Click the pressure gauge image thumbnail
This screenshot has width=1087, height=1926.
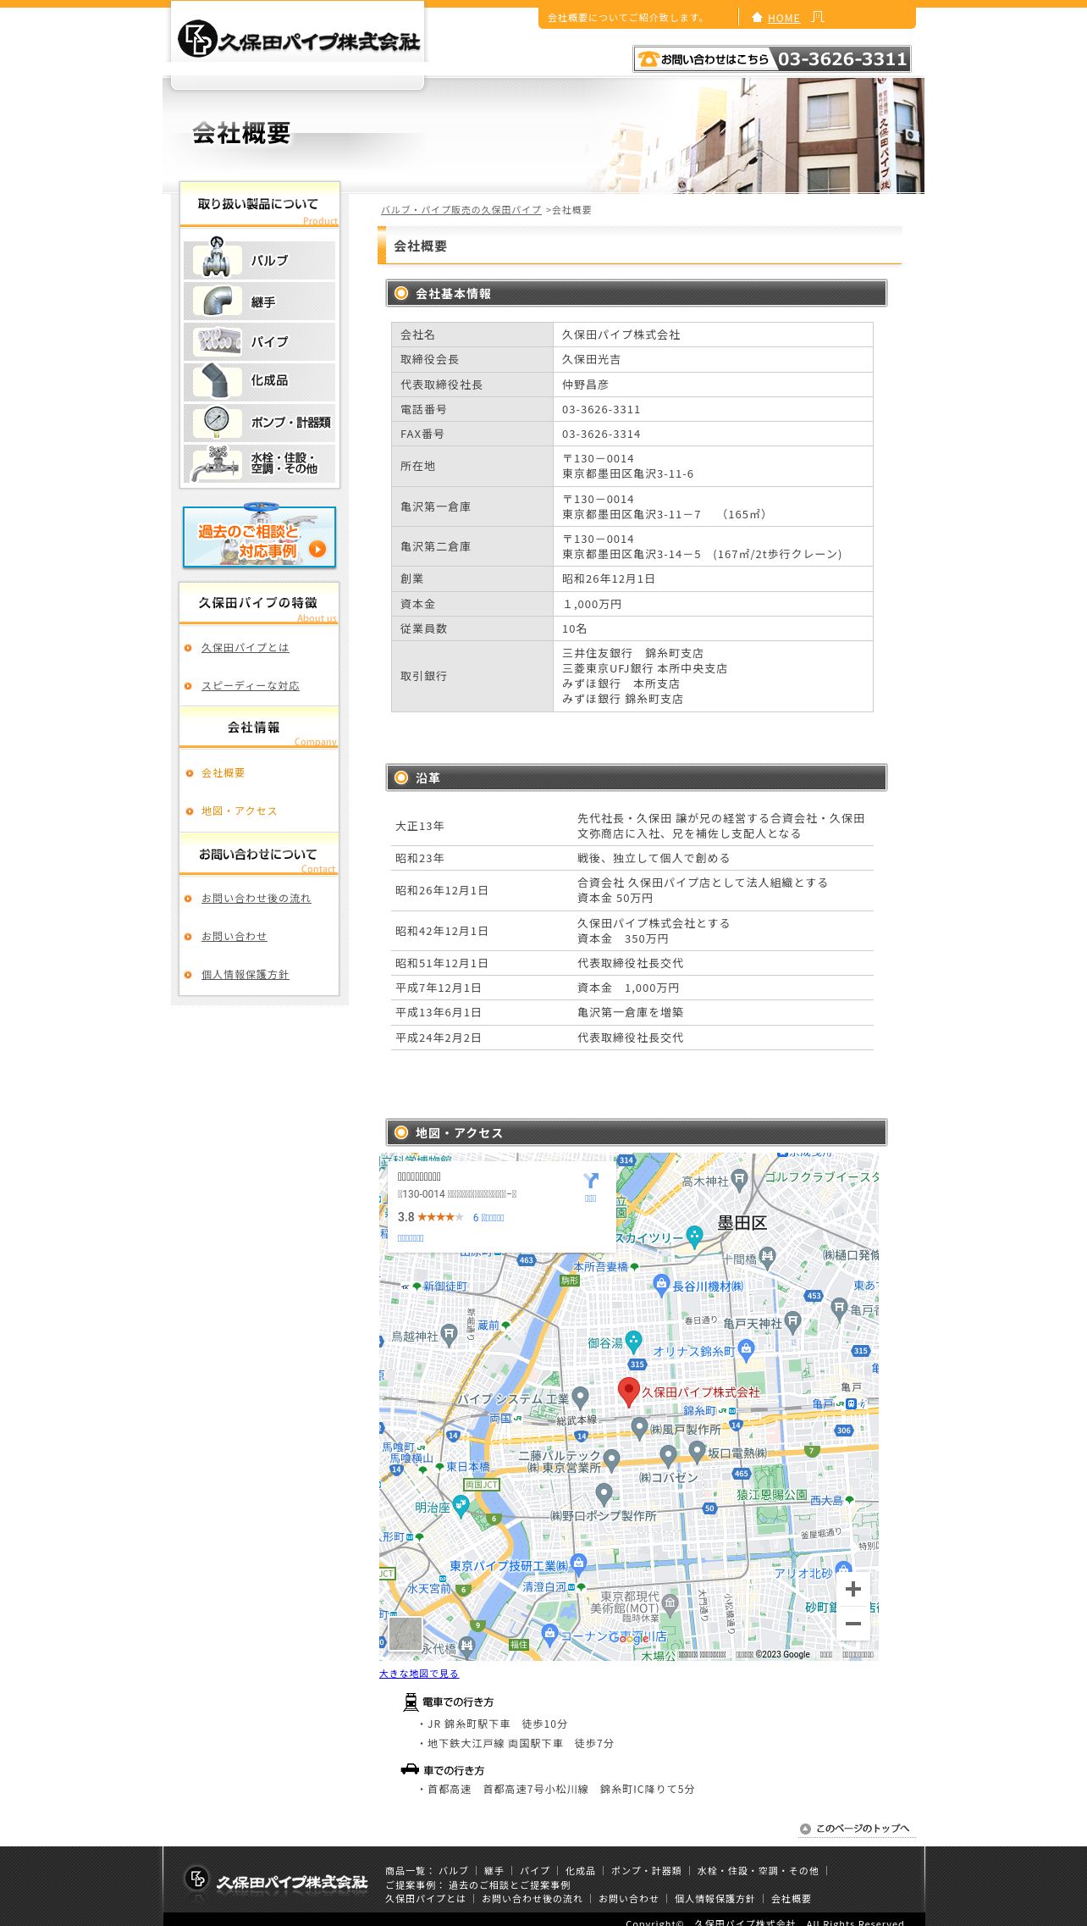click(217, 422)
